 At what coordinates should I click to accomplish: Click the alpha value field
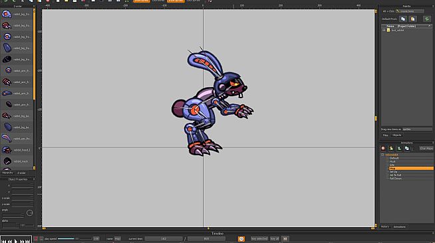[x=10, y=226]
